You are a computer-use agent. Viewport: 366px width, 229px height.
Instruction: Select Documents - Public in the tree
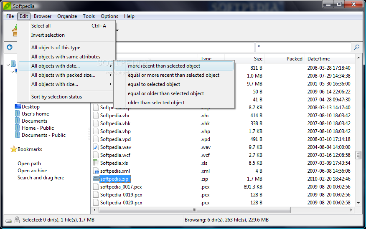pyautogui.click(x=43, y=135)
